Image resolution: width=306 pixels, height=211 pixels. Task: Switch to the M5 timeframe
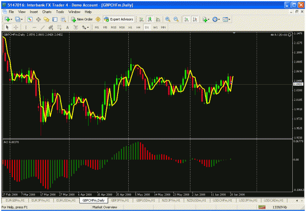coord(105,27)
